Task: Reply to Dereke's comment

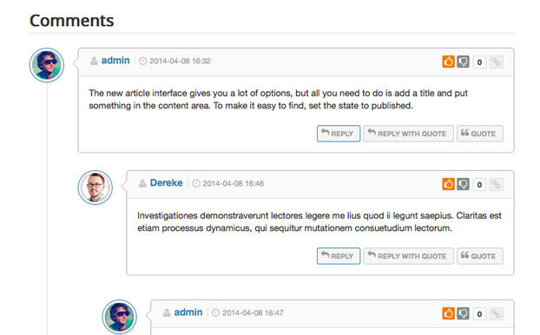Action: 339,256
